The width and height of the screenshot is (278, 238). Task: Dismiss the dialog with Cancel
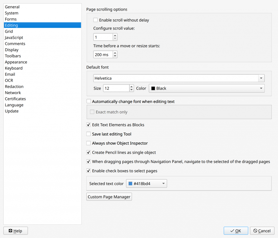pos(262,230)
